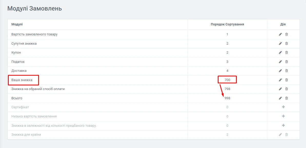Screen dimensions: 306x148
Task: Delete the Ваша знижка module
Action: 287,80
